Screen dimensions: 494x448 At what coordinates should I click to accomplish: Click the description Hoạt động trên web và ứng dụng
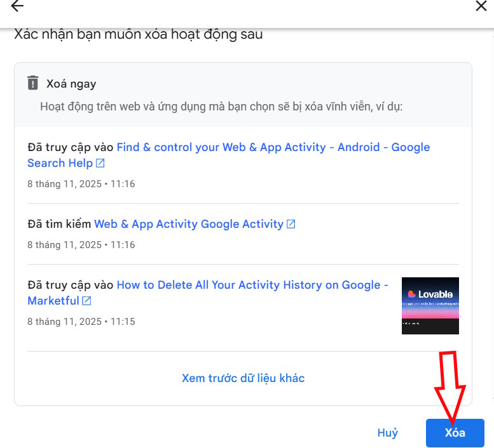click(221, 106)
